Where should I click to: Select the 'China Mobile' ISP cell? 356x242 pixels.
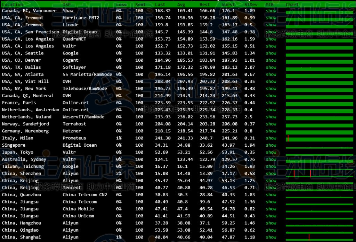[78, 209]
